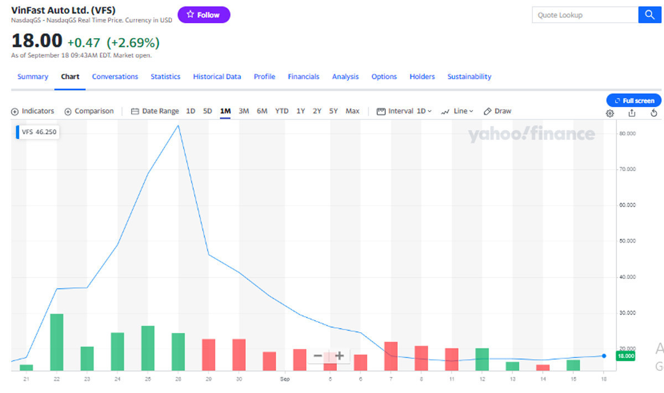Viewport: 664px width, 393px height.
Task: Select the 3M time range
Action: click(243, 111)
